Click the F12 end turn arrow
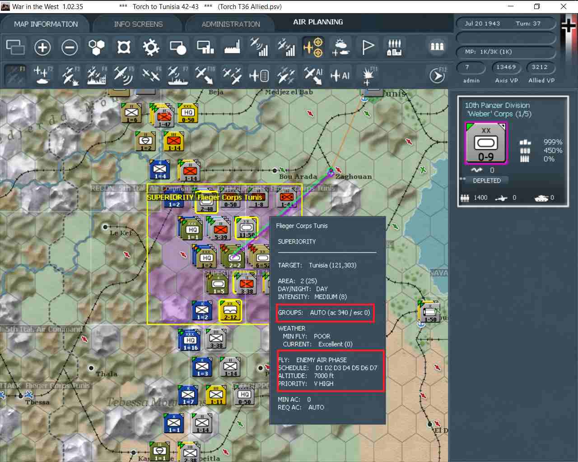Image resolution: width=578 pixels, height=462 pixels. (x=437, y=75)
